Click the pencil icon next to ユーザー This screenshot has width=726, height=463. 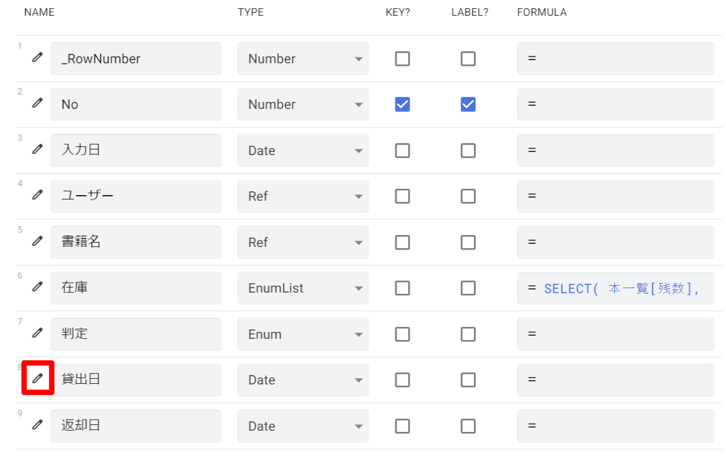tap(37, 195)
